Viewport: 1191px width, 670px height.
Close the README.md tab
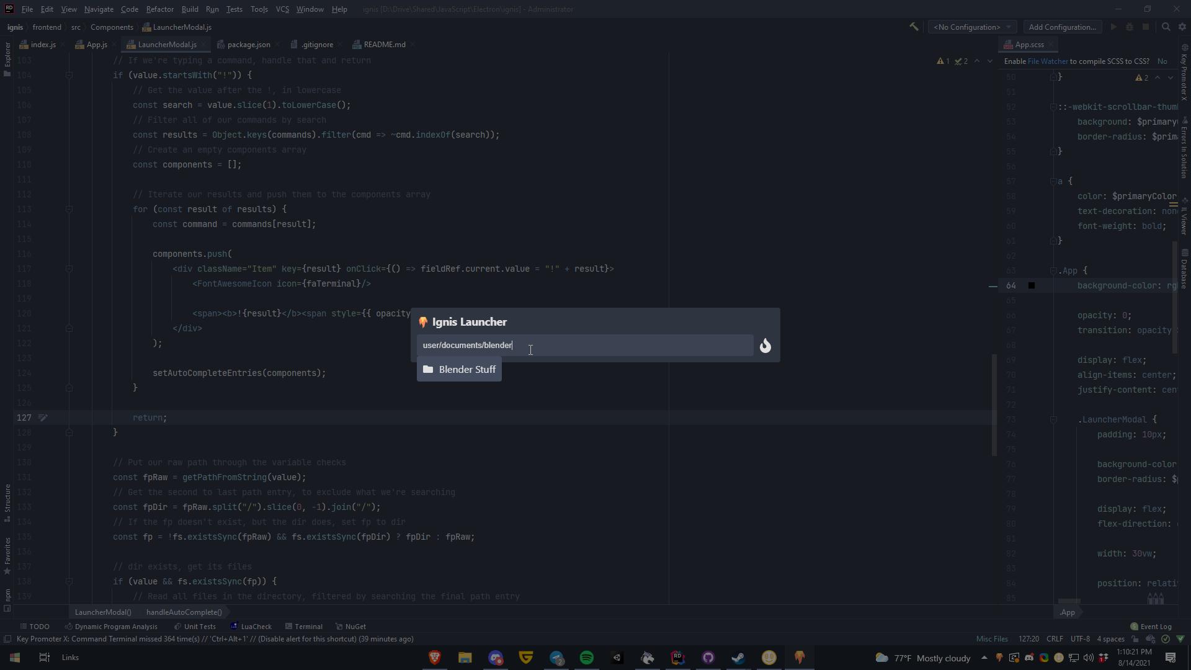point(413,45)
